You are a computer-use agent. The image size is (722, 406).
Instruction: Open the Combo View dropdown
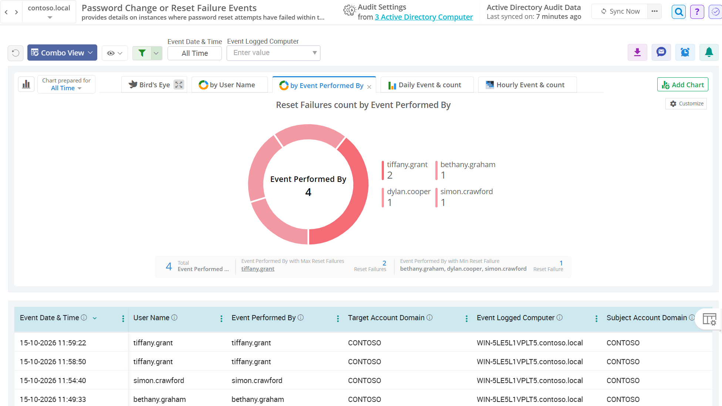coord(62,53)
